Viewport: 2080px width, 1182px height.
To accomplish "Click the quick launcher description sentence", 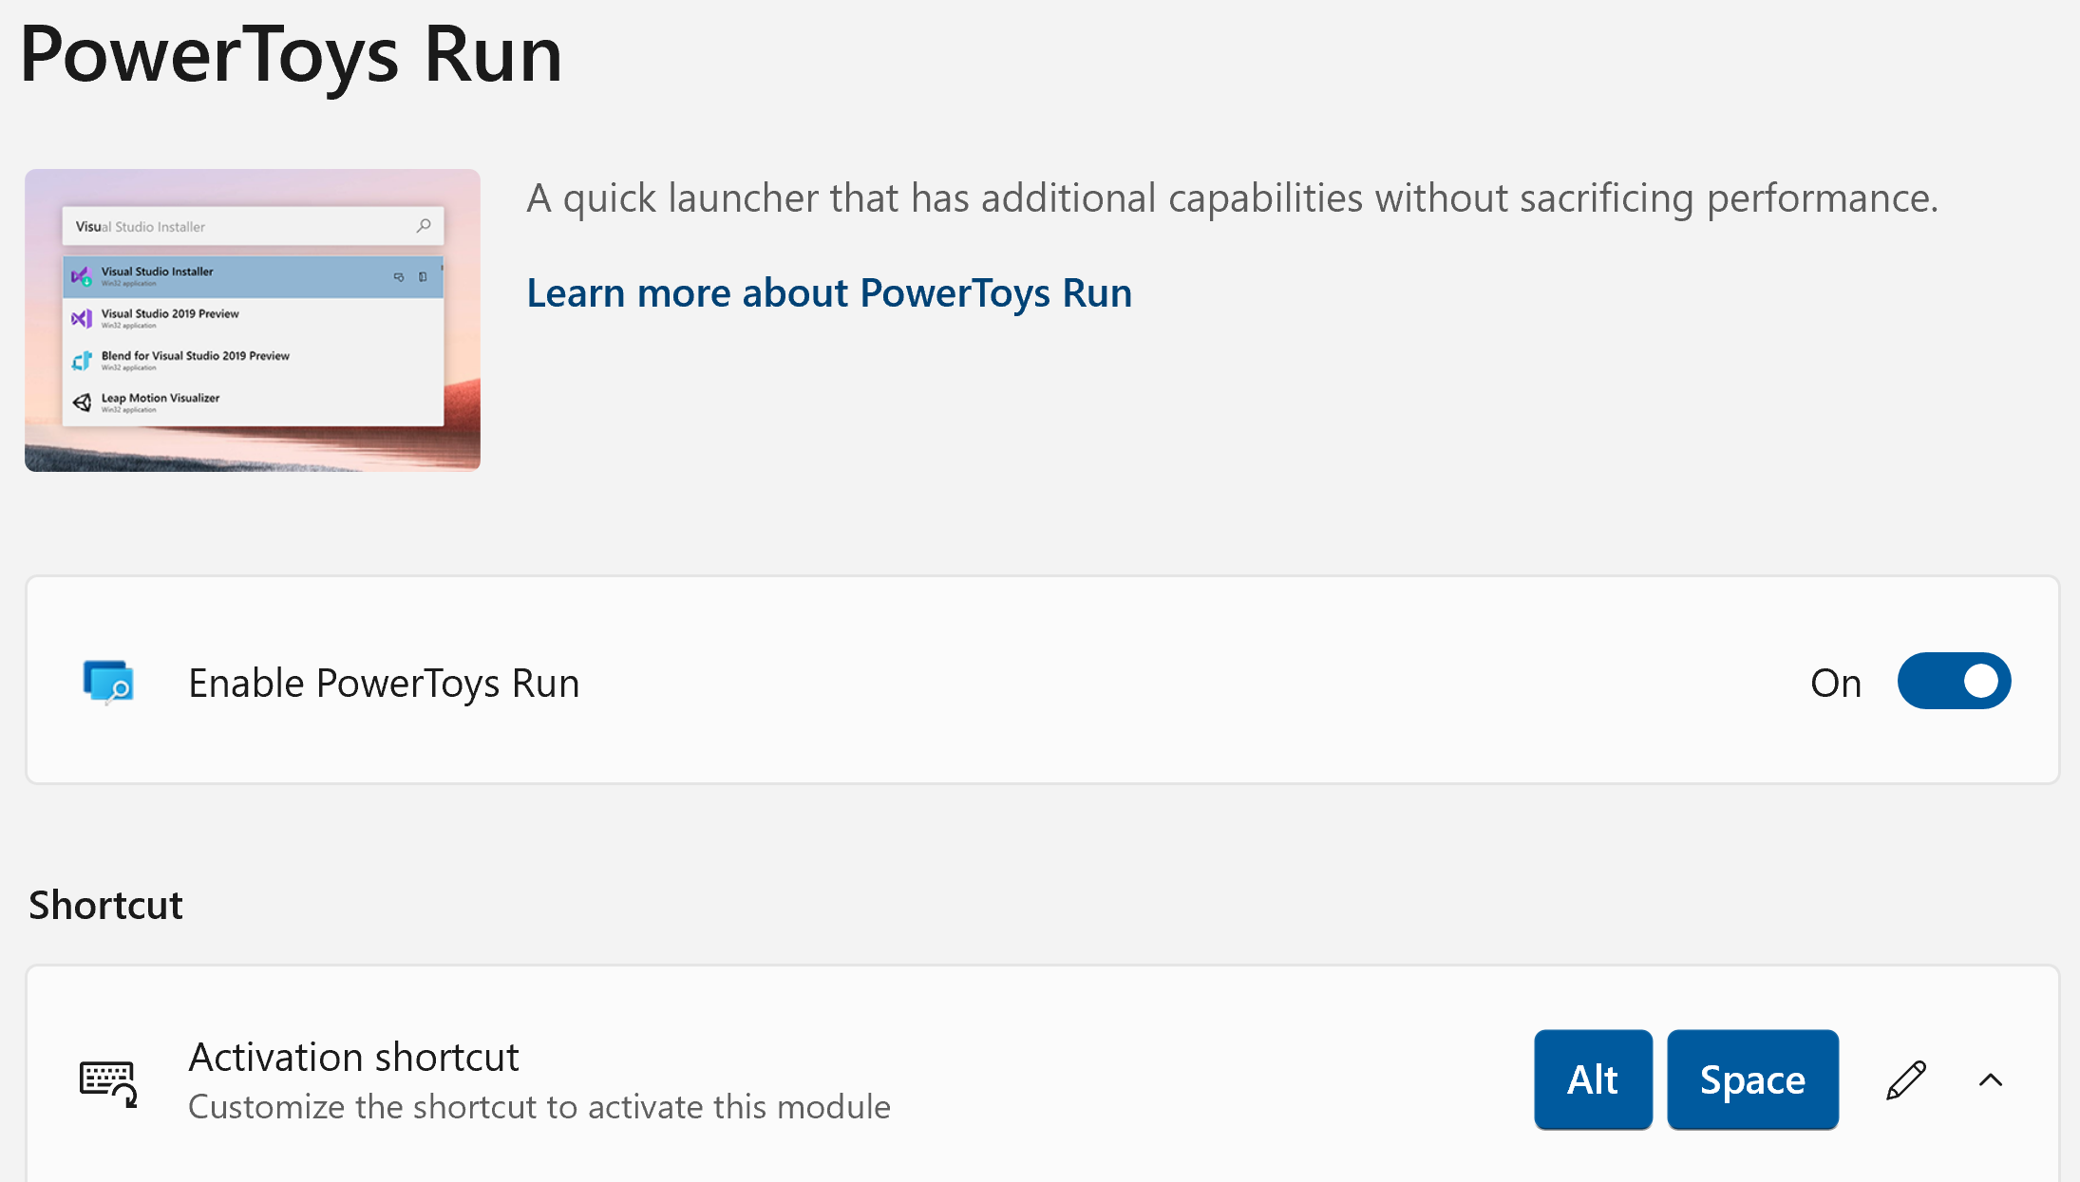I will point(1232,198).
